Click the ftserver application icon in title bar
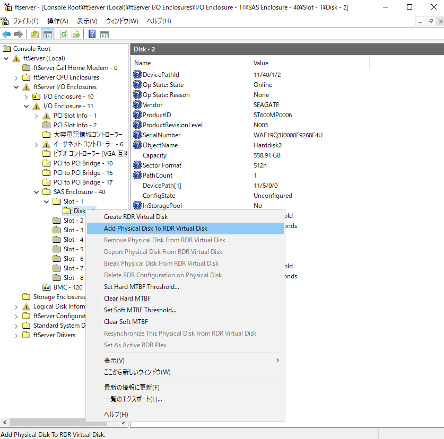This screenshot has height=439, width=444. [7, 7]
